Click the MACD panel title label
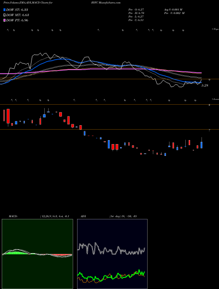The width and height of the screenshot is (219, 289). (x=13, y=216)
